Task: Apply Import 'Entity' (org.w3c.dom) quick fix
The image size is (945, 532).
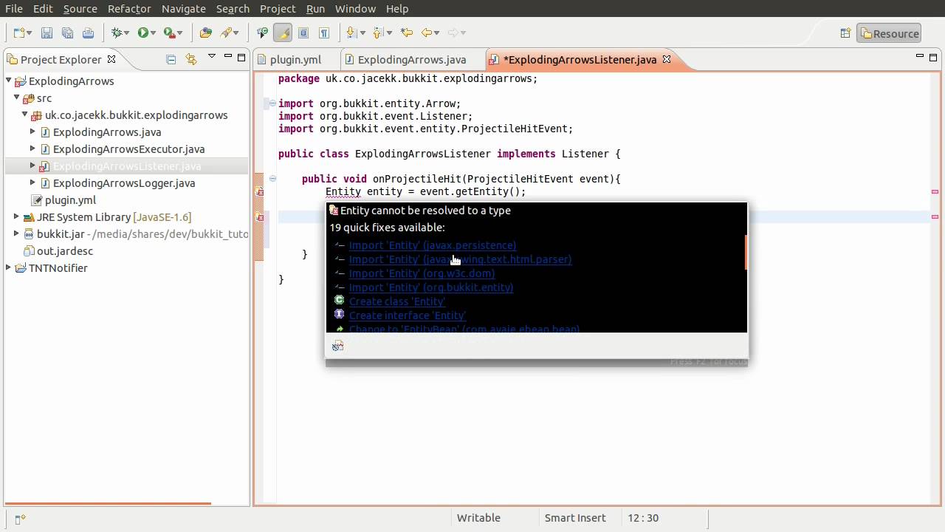Action: [422, 273]
